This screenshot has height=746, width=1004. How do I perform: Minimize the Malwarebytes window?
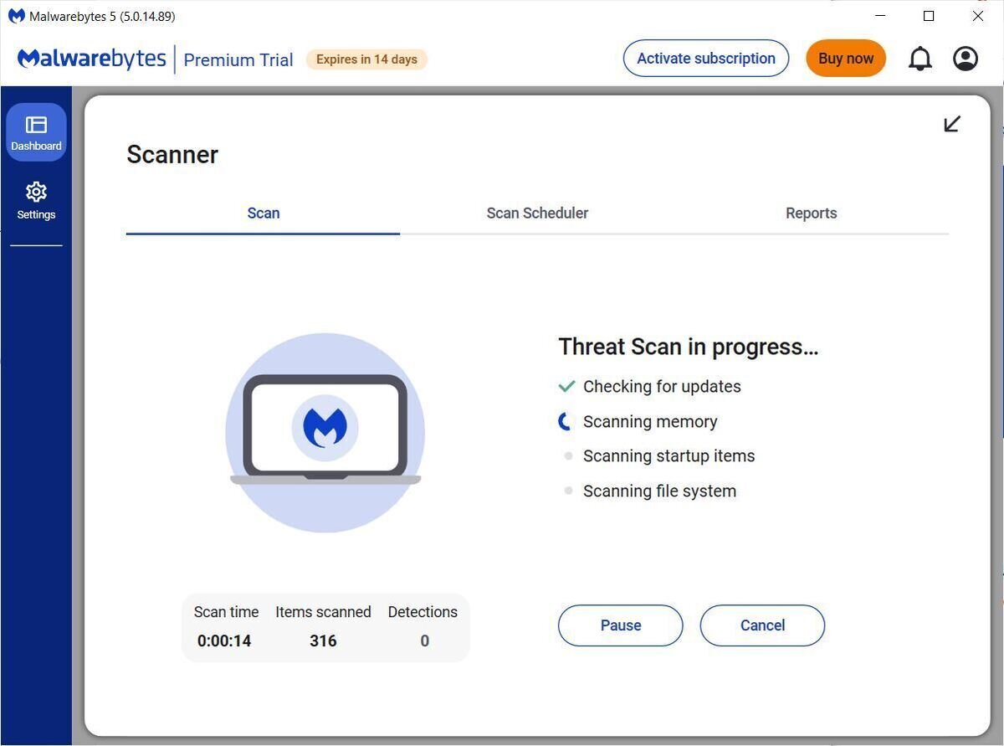click(880, 16)
